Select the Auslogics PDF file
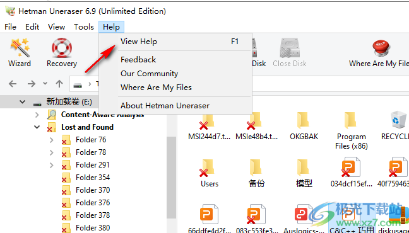Viewport: 409px width, 233px height. [x=304, y=219]
